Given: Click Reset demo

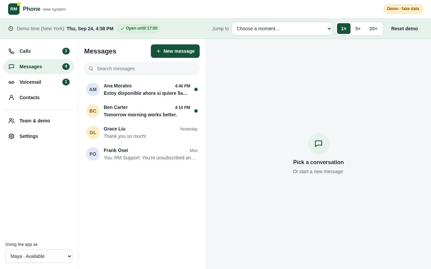Looking at the screenshot, I should point(404,29).
